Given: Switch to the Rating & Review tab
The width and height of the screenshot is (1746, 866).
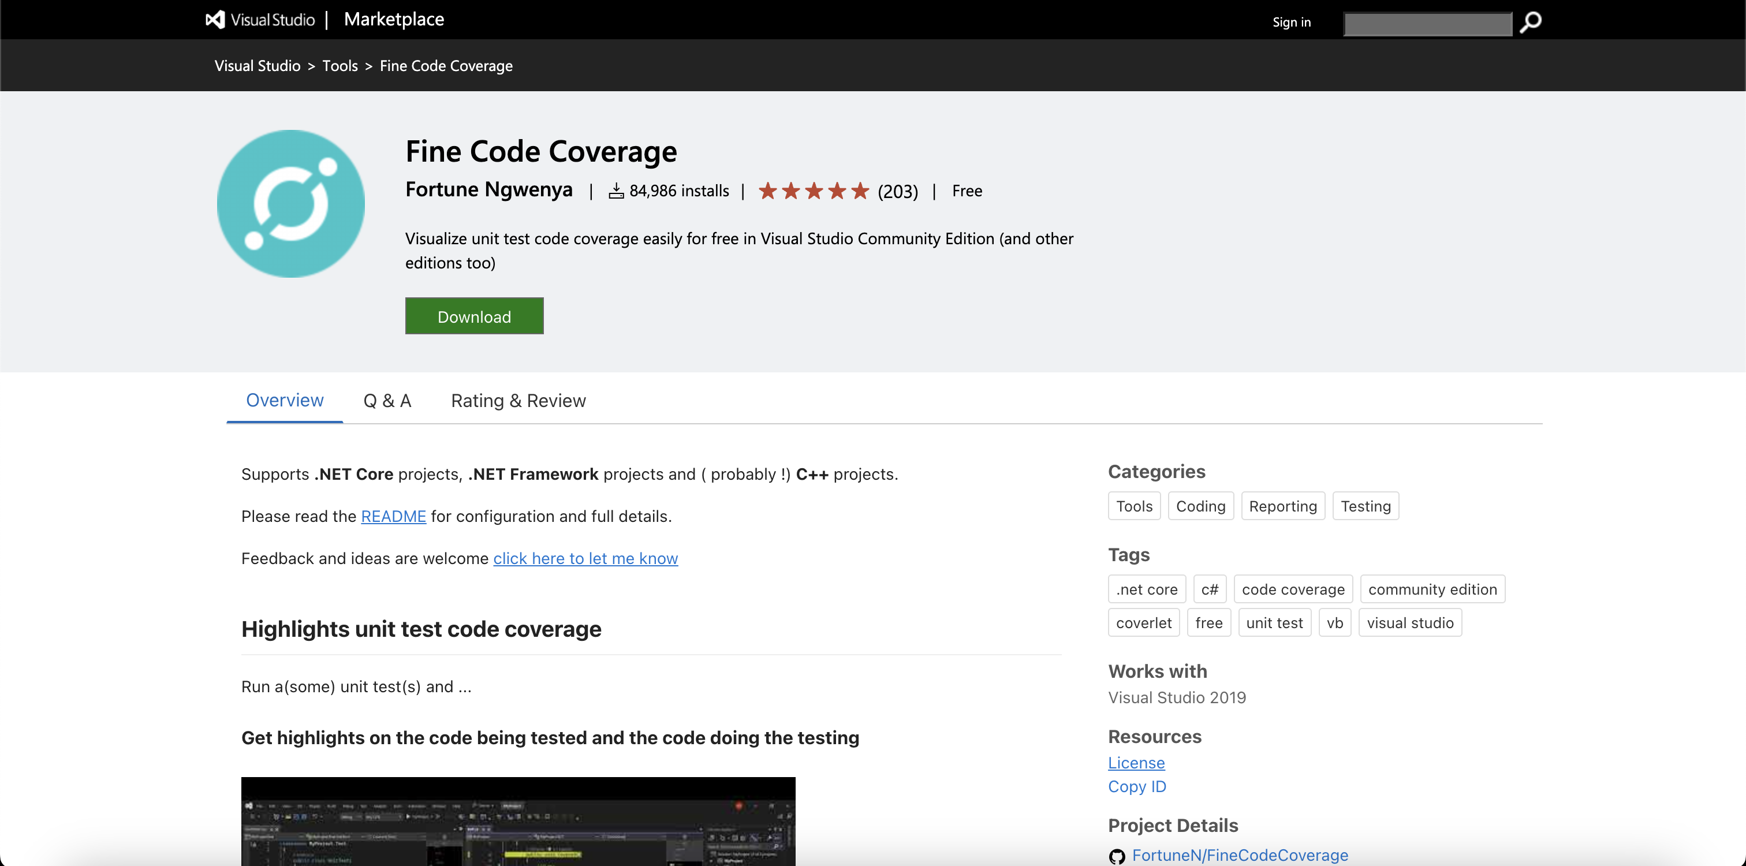Looking at the screenshot, I should point(518,401).
